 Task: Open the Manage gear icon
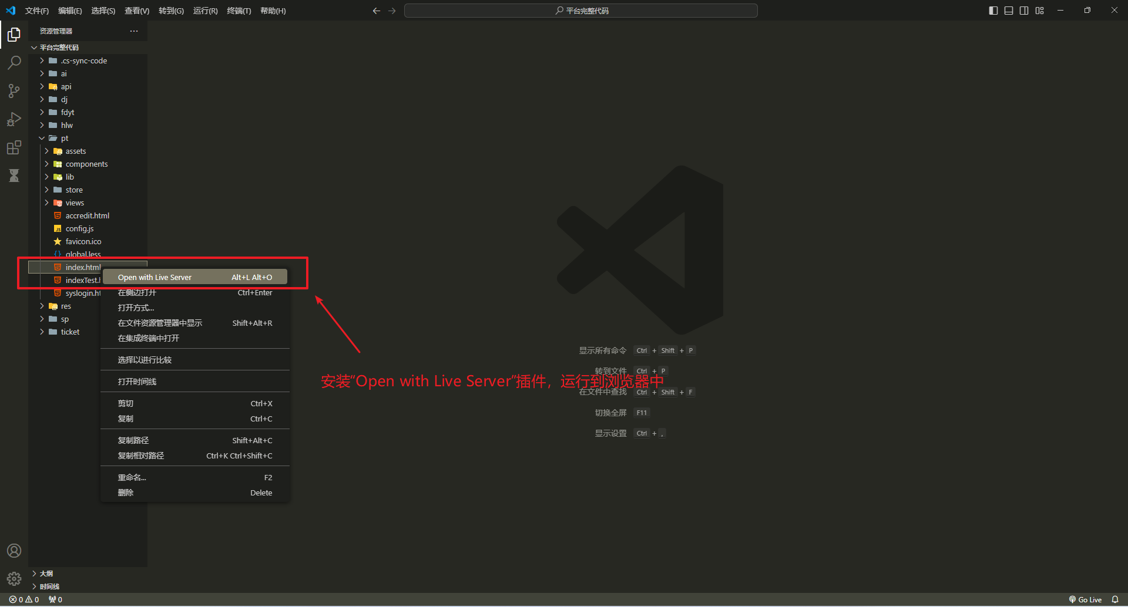click(x=14, y=579)
